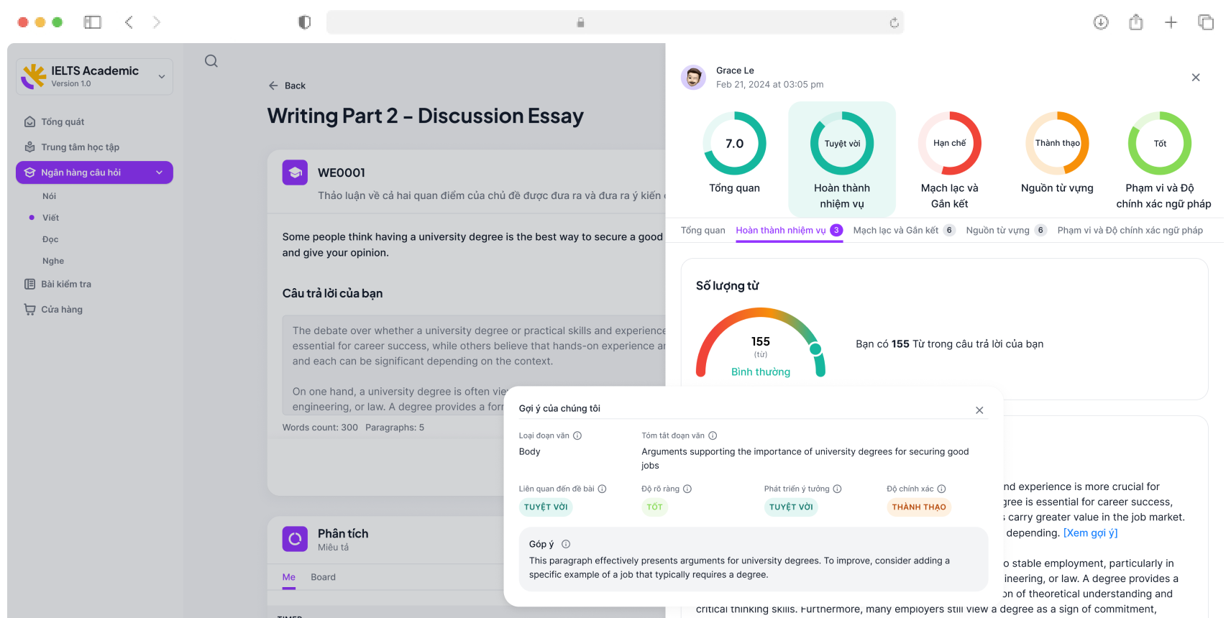Select Phạm vi và Độ chính xác ring

[1160, 143]
